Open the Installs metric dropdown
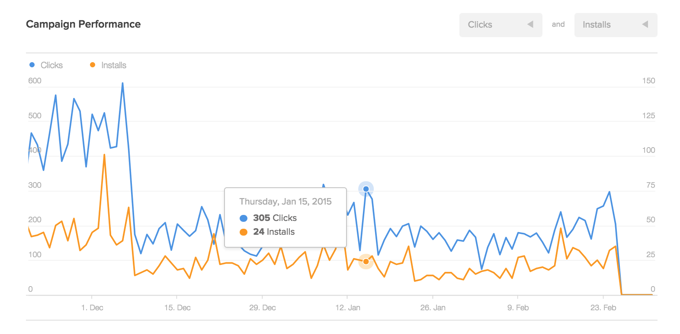 pyautogui.click(x=616, y=25)
